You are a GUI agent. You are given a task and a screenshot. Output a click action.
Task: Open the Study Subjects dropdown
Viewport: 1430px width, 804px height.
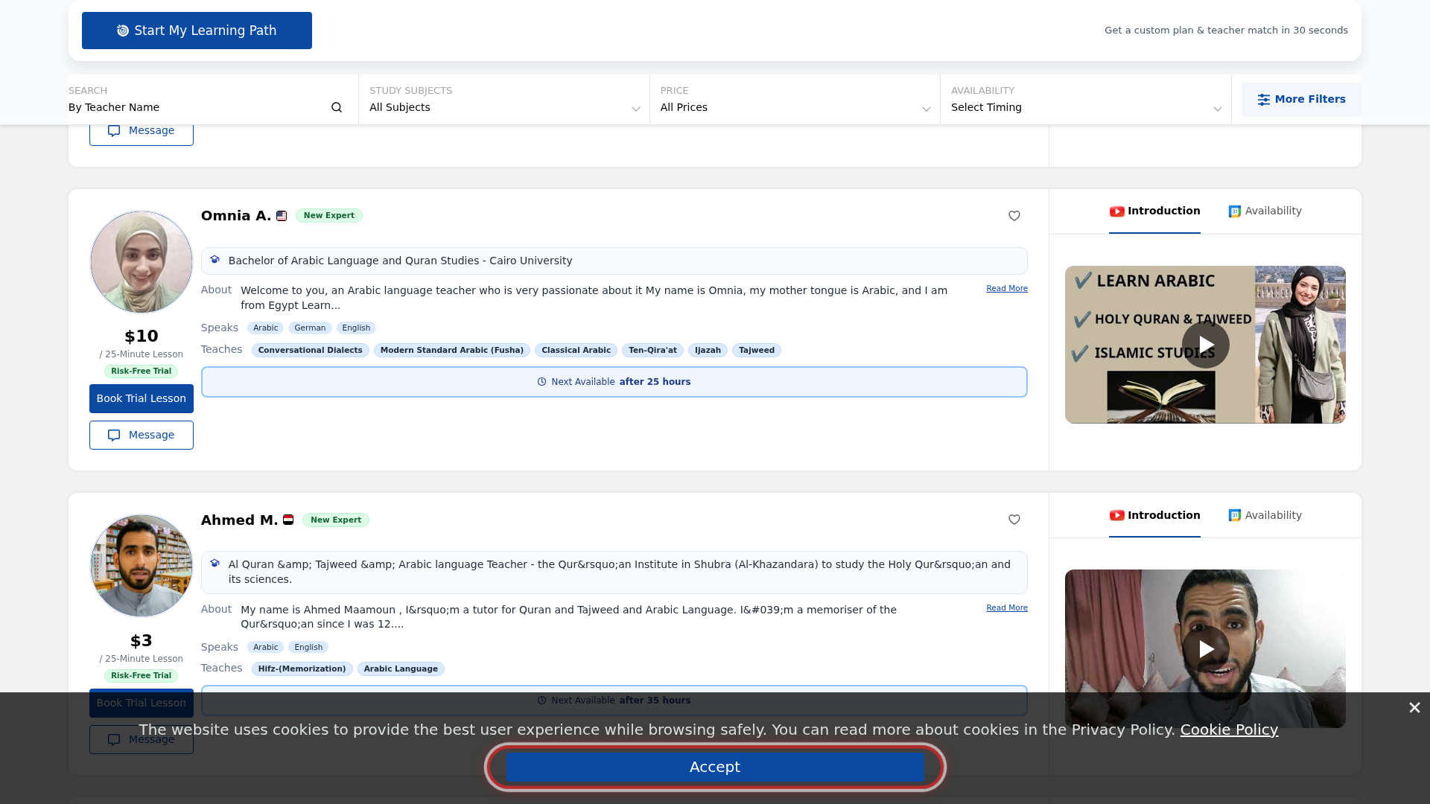click(x=504, y=99)
